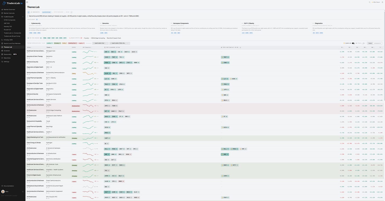Viewport: 385px width, 201px height.
Task: Click the Market Internals sidebar icon
Action: [2, 13]
